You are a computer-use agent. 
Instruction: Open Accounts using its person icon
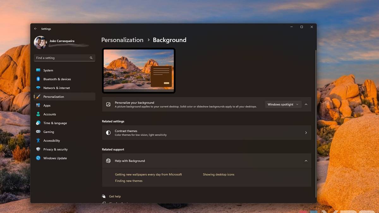[38, 114]
